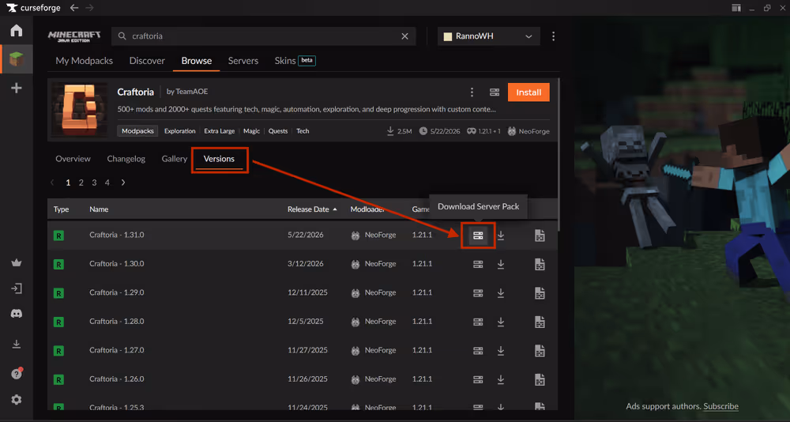Download server pack for Craftoria 1.31.0

(x=478, y=235)
